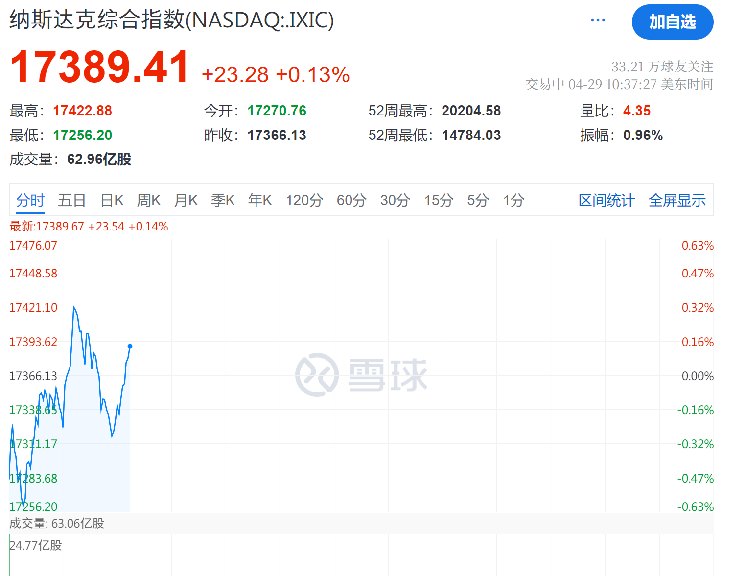Click the 最高 value 17422.88
746x576 pixels.
coord(82,111)
